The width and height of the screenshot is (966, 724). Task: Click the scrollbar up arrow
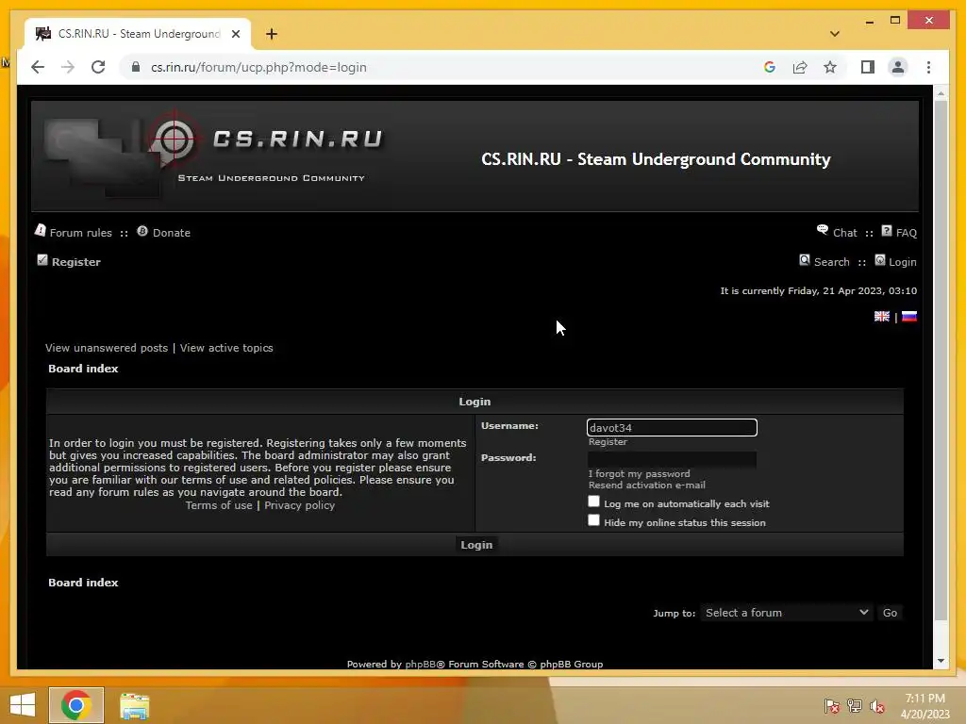tap(941, 93)
